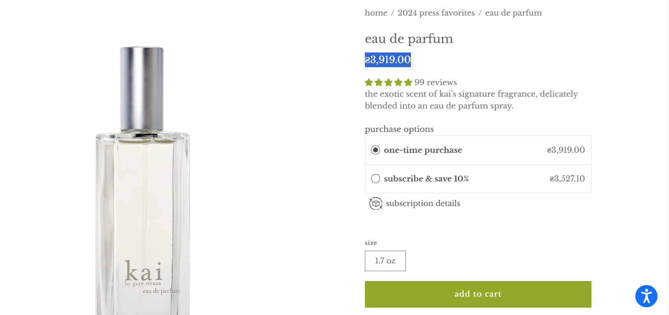
Task: Click the size label
Action: click(x=371, y=243)
